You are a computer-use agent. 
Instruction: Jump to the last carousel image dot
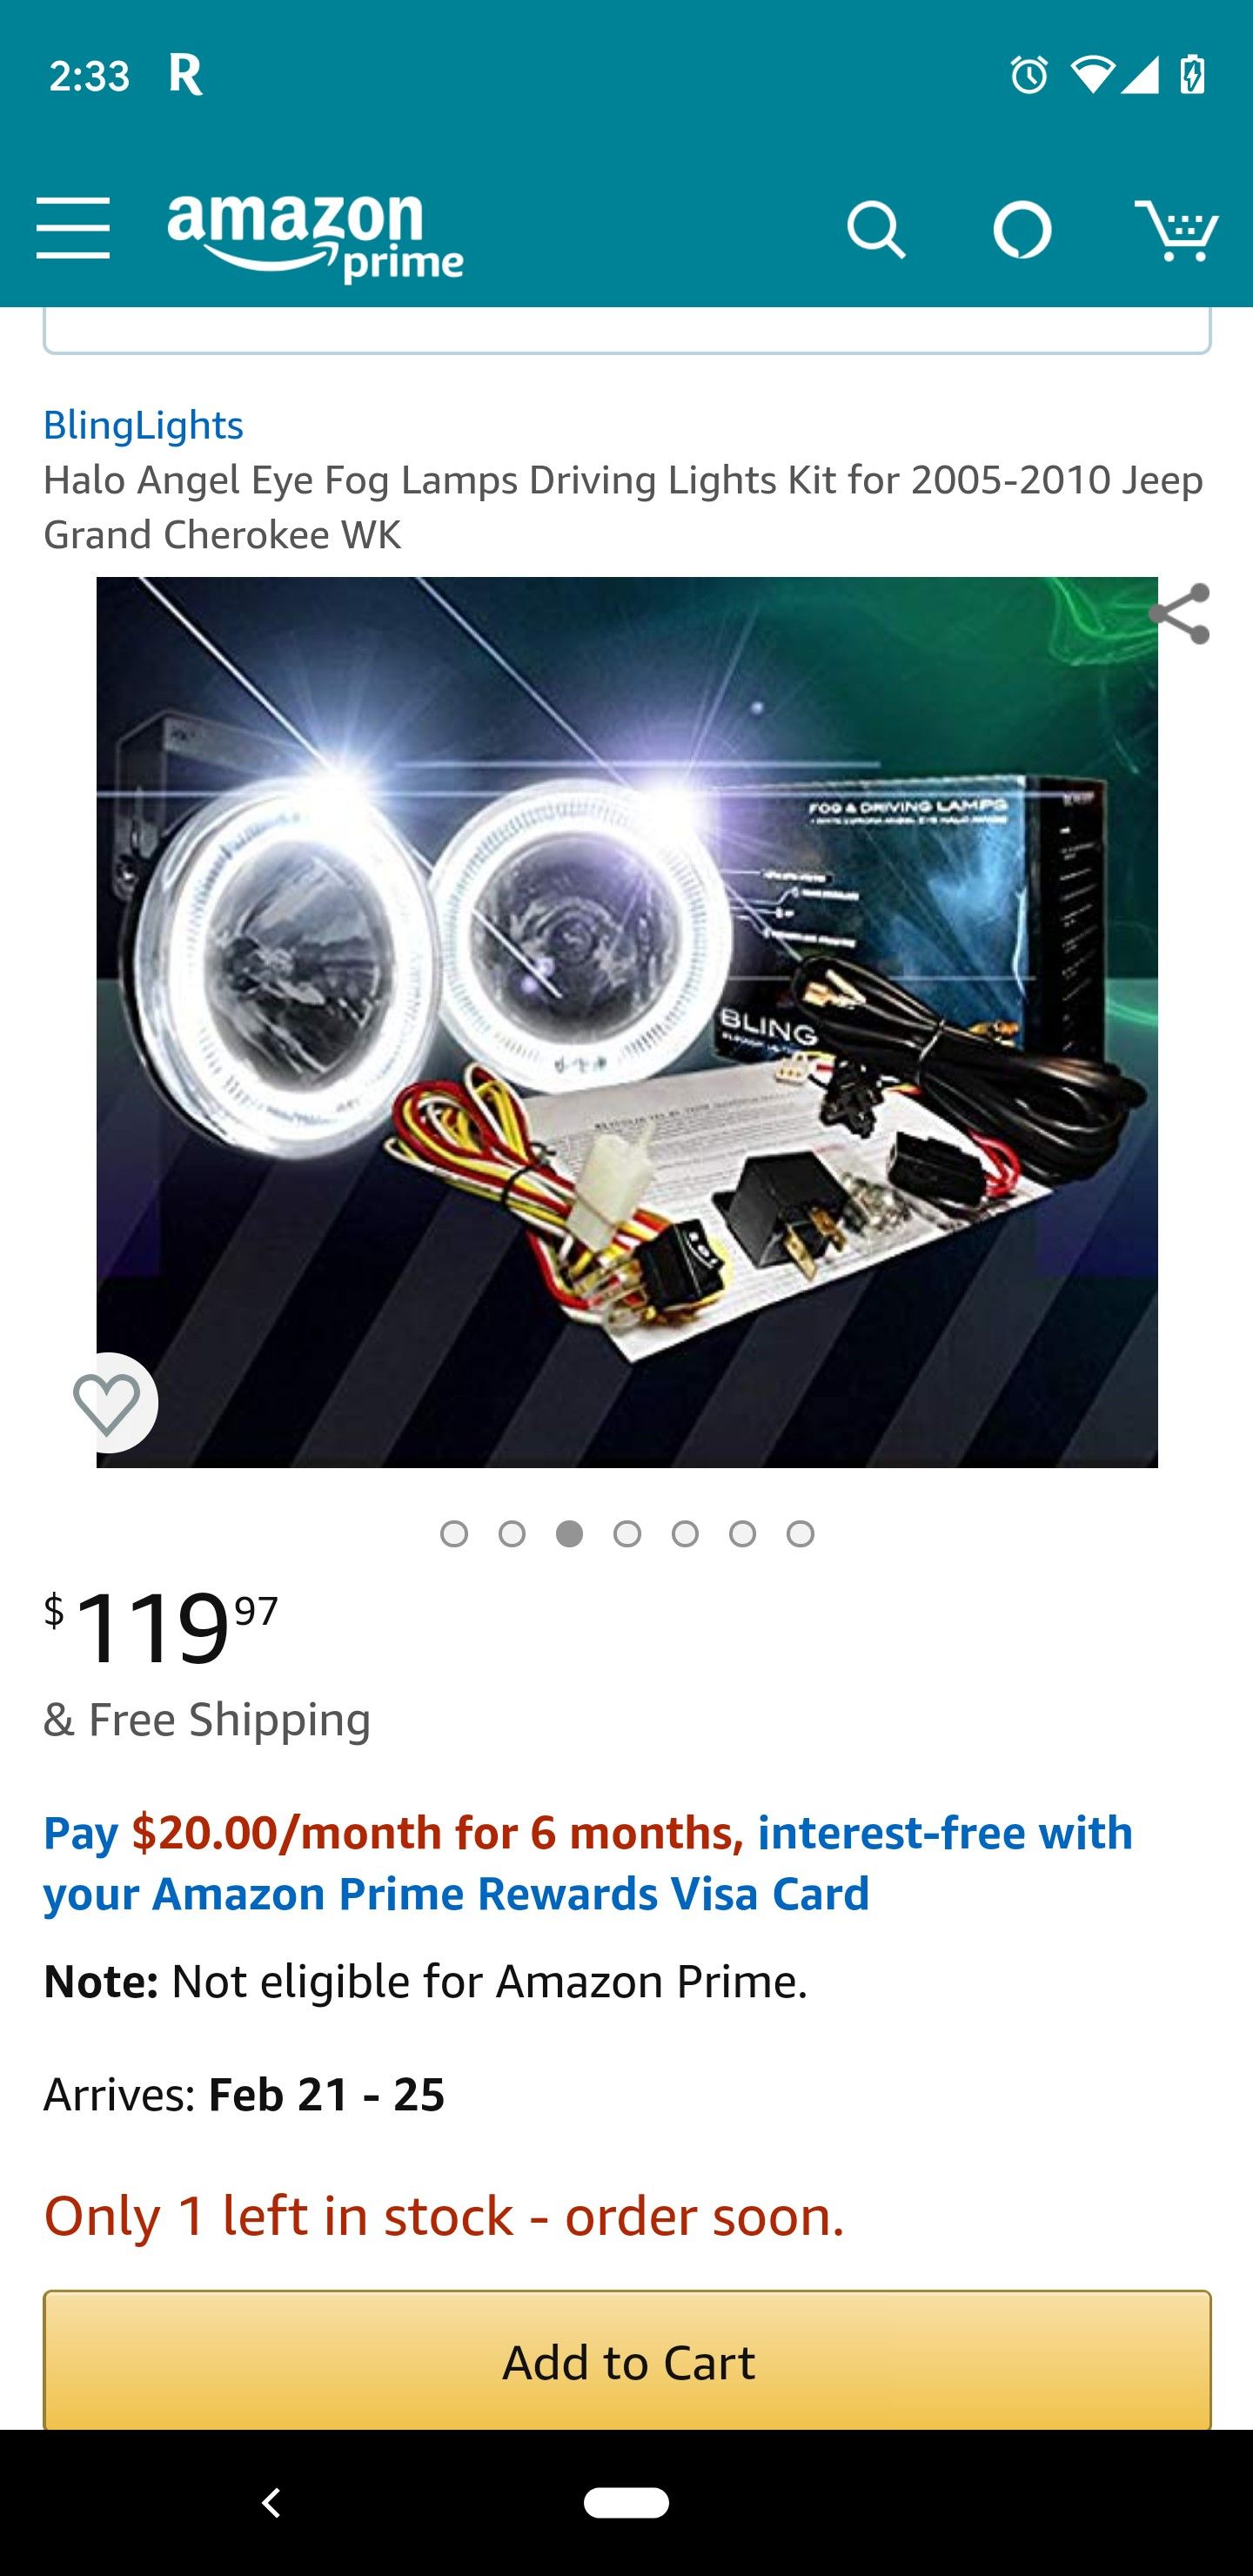click(800, 1534)
